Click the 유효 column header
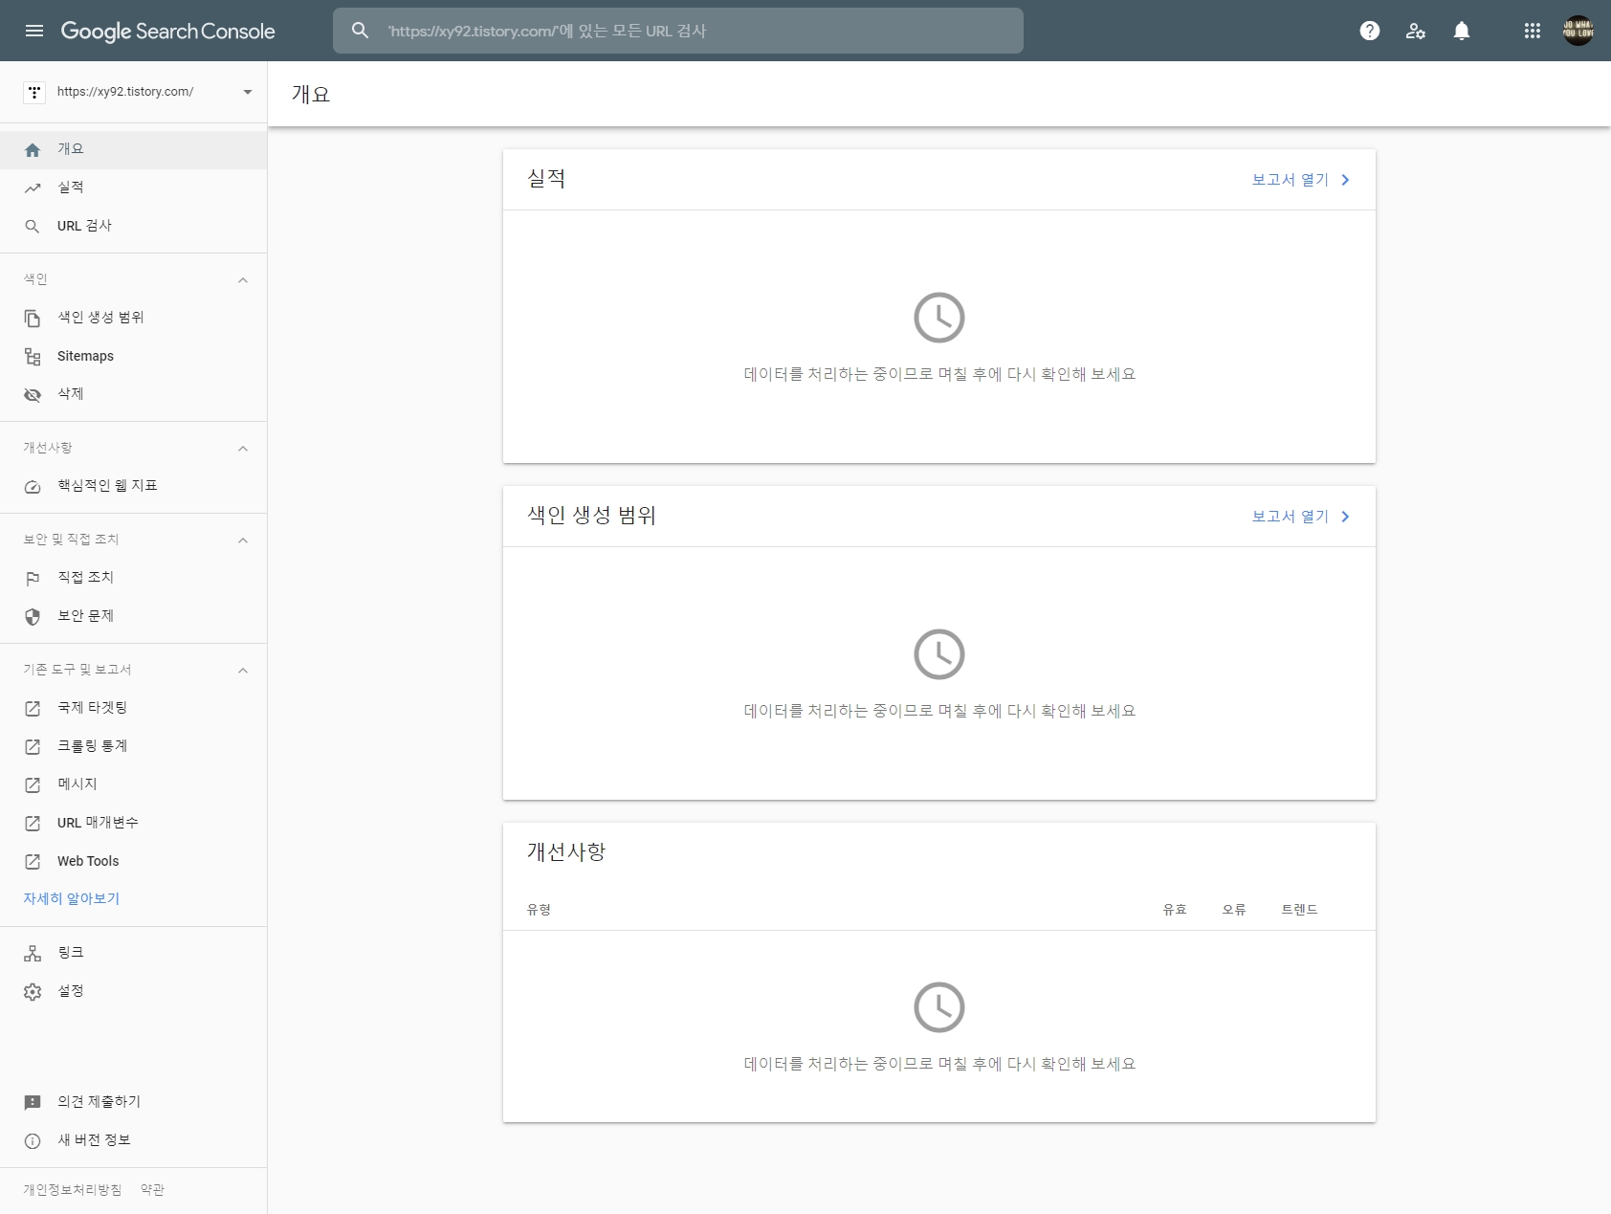The height and width of the screenshot is (1214, 1611). point(1175,910)
